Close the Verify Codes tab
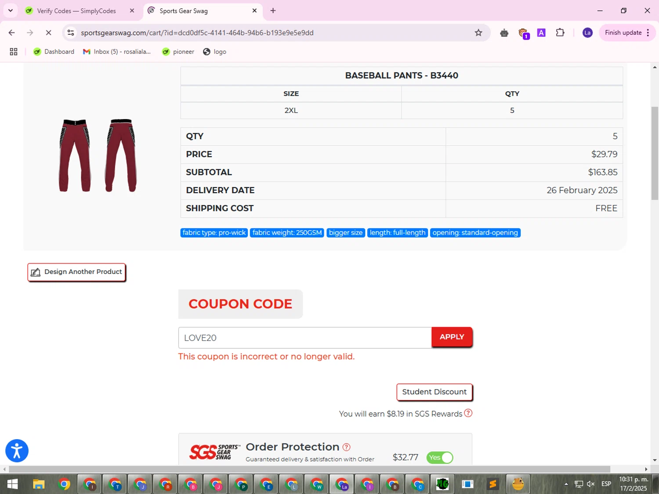Image resolution: width=659 pixels, height=494 pixels. pos(132,11)
